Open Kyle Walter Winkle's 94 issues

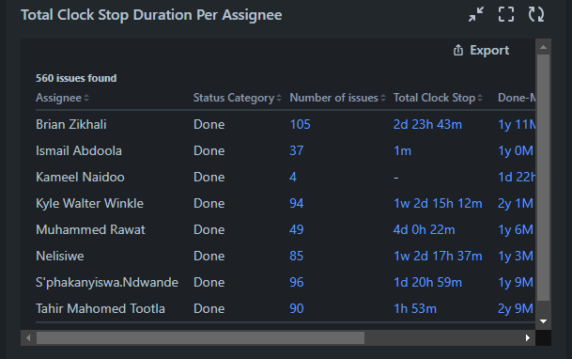point(296,203)
